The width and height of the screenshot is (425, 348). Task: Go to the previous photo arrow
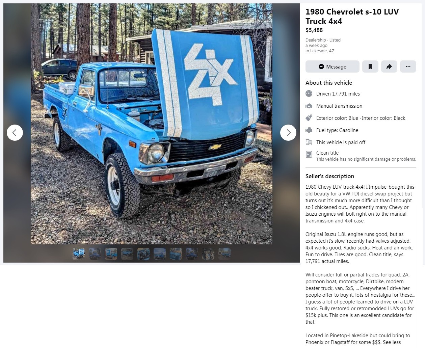click(x=15, y=133)
